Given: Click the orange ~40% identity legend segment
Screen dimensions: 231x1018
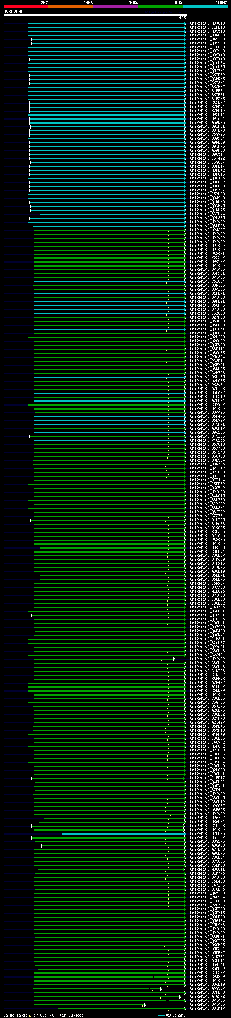Looking at the screenshot, I should tap(71, 7).
